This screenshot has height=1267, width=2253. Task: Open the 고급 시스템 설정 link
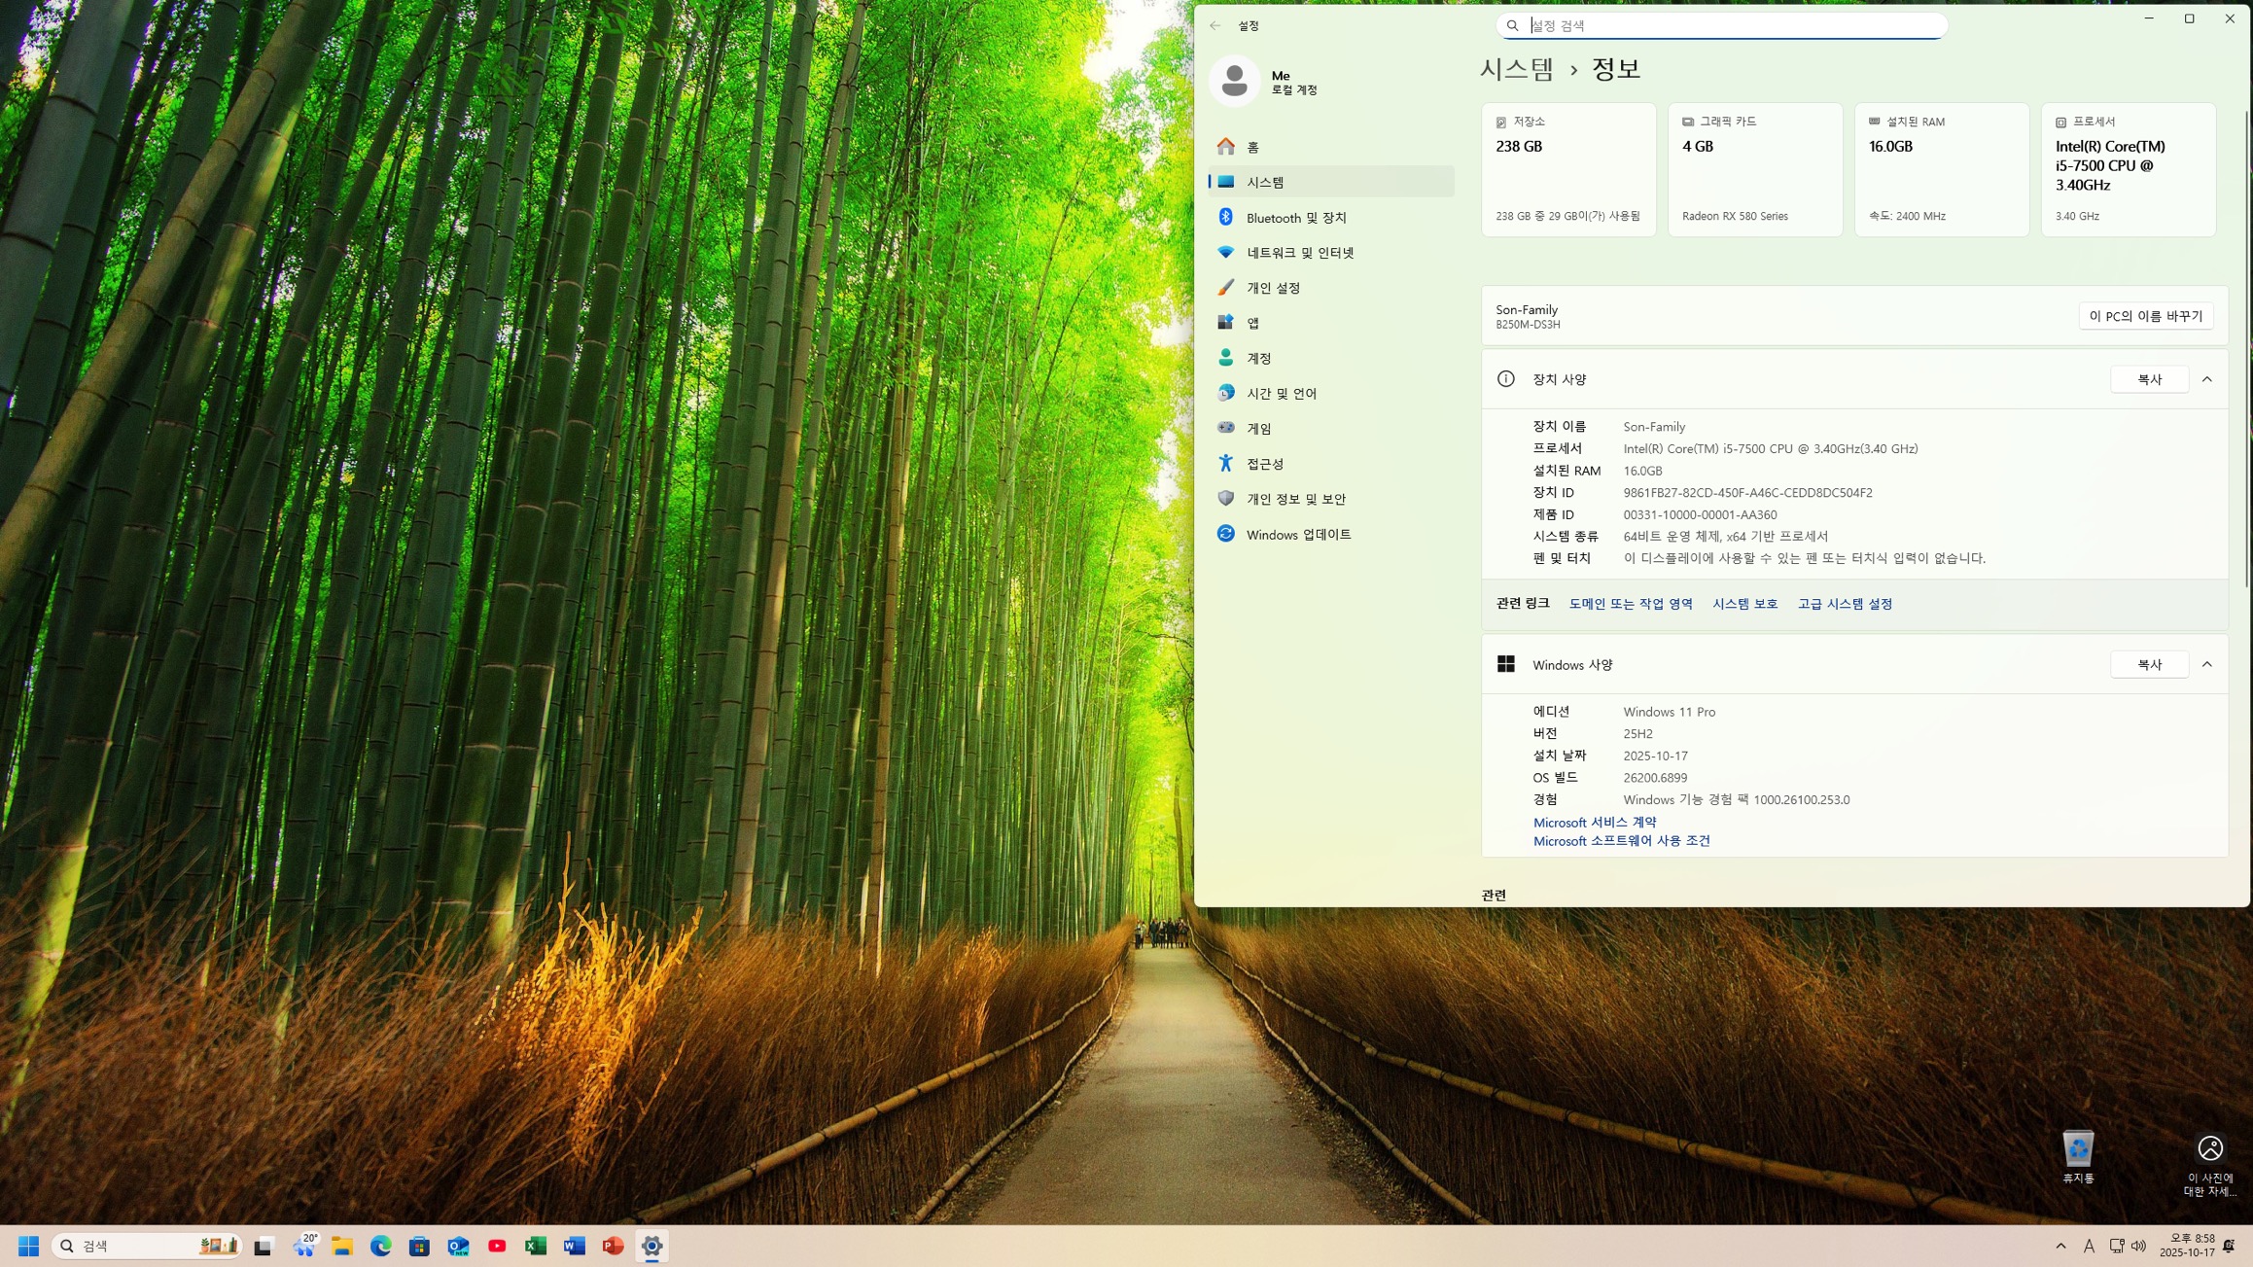coord(1845,604)
